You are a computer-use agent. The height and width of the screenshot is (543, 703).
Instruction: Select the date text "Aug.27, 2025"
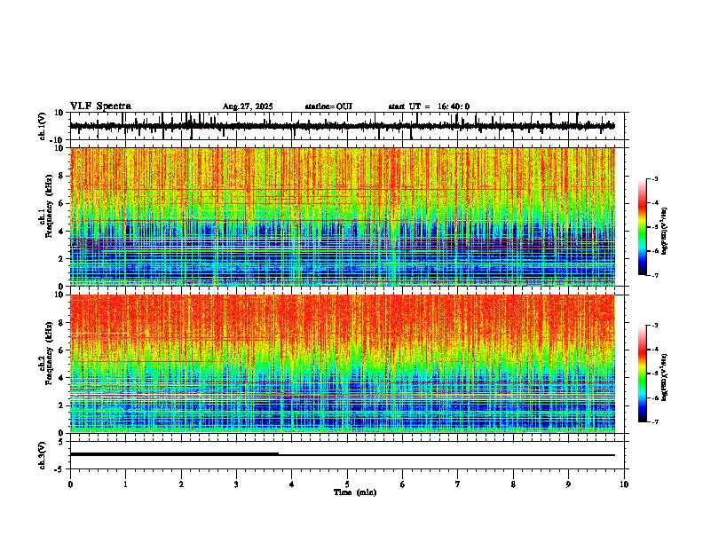click(248, 106)
